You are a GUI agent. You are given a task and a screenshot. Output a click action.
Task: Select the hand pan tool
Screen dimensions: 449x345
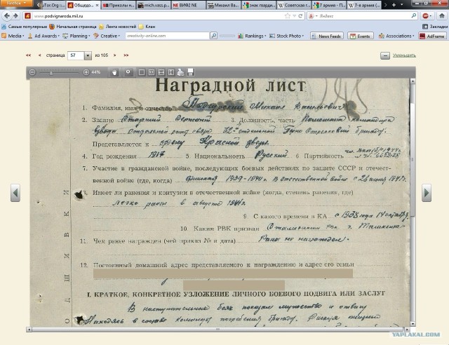(114, 72)
